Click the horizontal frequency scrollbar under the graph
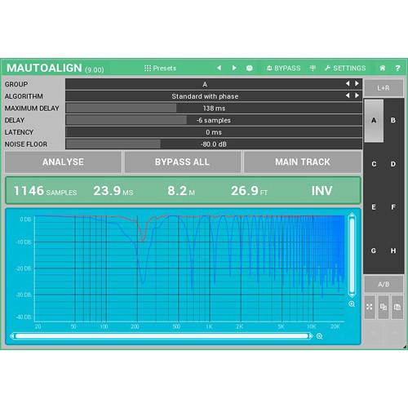Viewport: 408px width, 408px height. 162,336
